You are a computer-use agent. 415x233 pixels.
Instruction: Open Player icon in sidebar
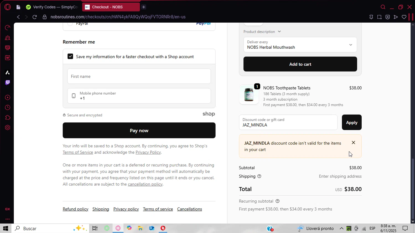pos(7,98)
